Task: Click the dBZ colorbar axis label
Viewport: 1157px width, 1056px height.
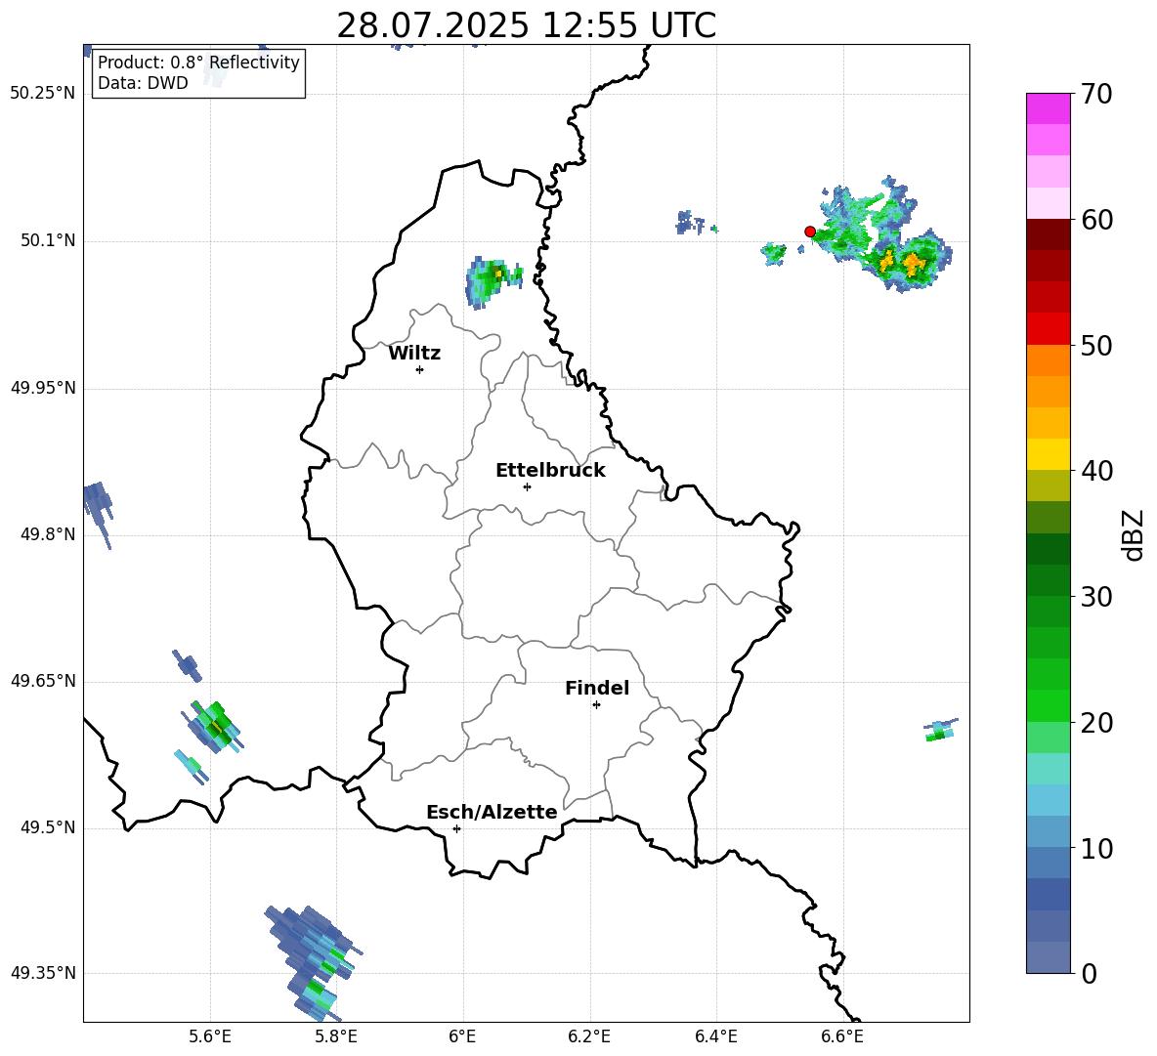Action: tap(1135, 534)
